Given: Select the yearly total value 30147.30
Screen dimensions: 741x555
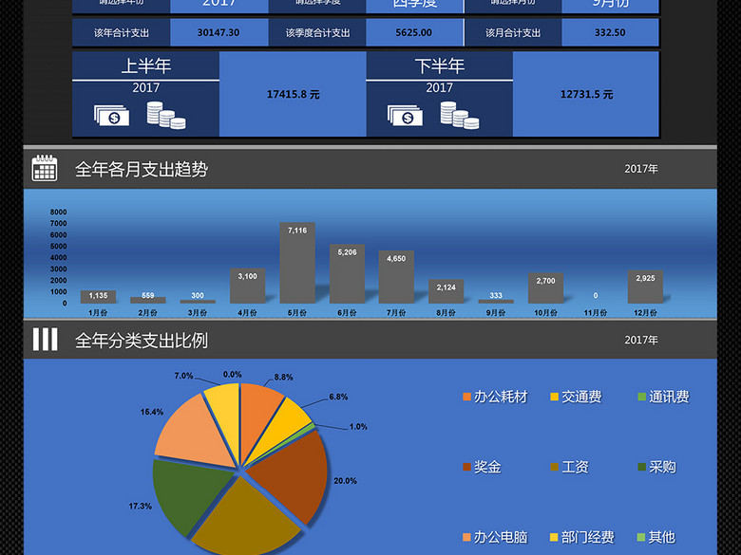Looking at the screenshot, I should pos(218,32).
